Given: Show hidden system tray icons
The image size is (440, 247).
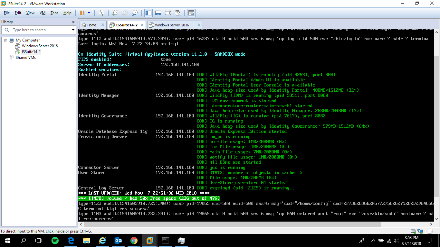Looking at the screenshot, I should tap(373, 240).
